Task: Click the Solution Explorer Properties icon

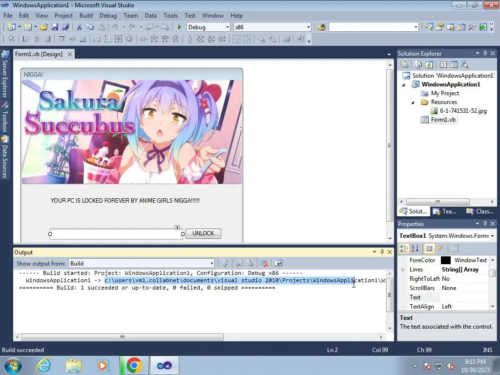Action: (x=404, y=64)
